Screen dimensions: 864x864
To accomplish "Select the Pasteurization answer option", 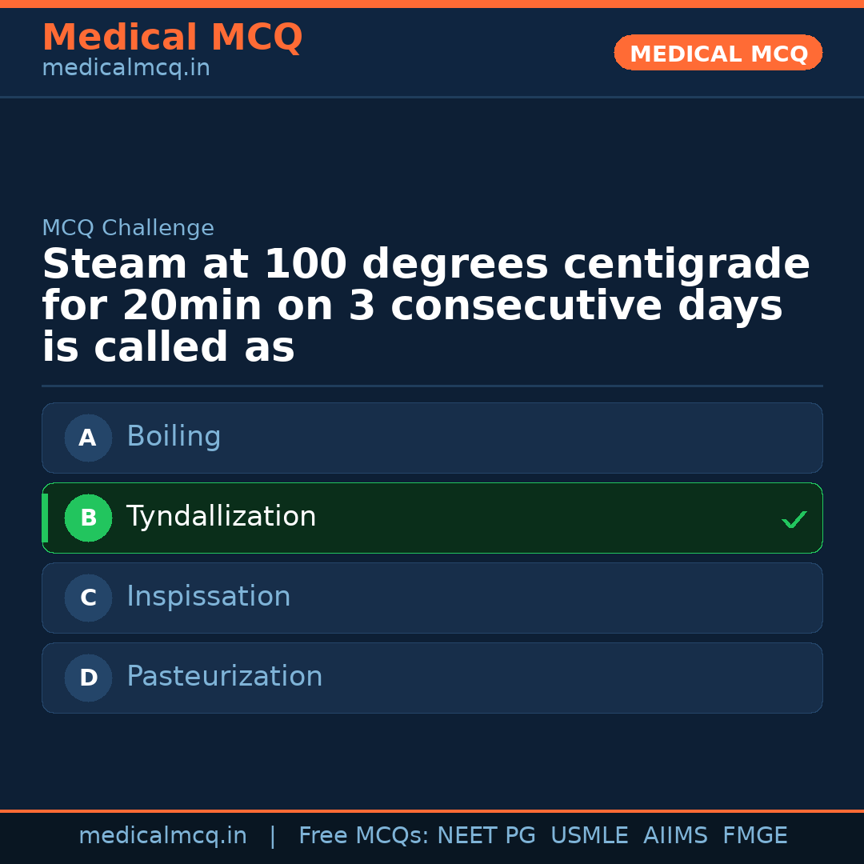I will [x=432, y=678].
